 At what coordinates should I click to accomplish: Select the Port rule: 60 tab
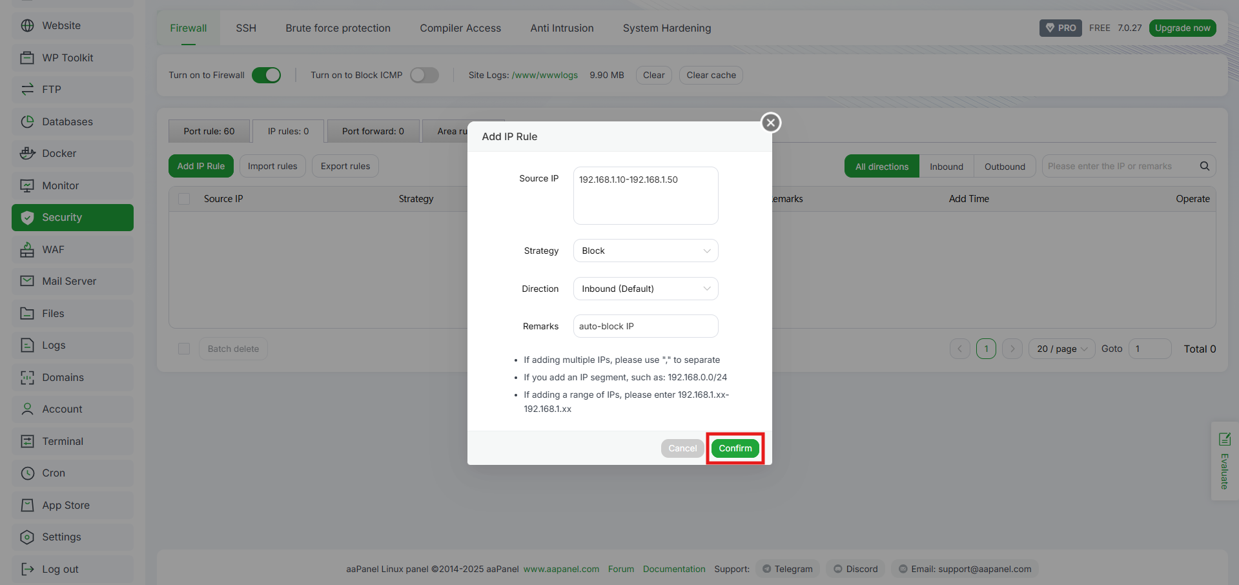click(x=209, y=131)
